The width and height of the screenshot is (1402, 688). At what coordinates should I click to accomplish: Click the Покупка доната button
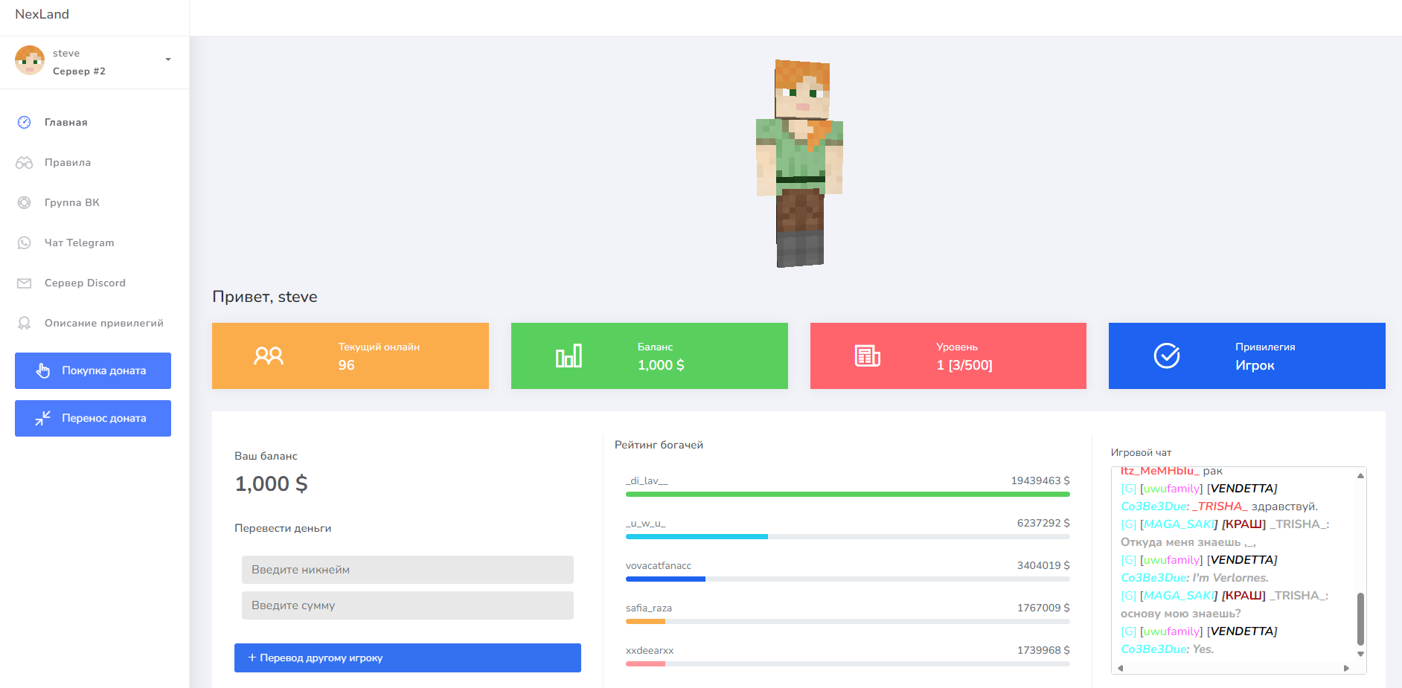[x=93, y=370]
